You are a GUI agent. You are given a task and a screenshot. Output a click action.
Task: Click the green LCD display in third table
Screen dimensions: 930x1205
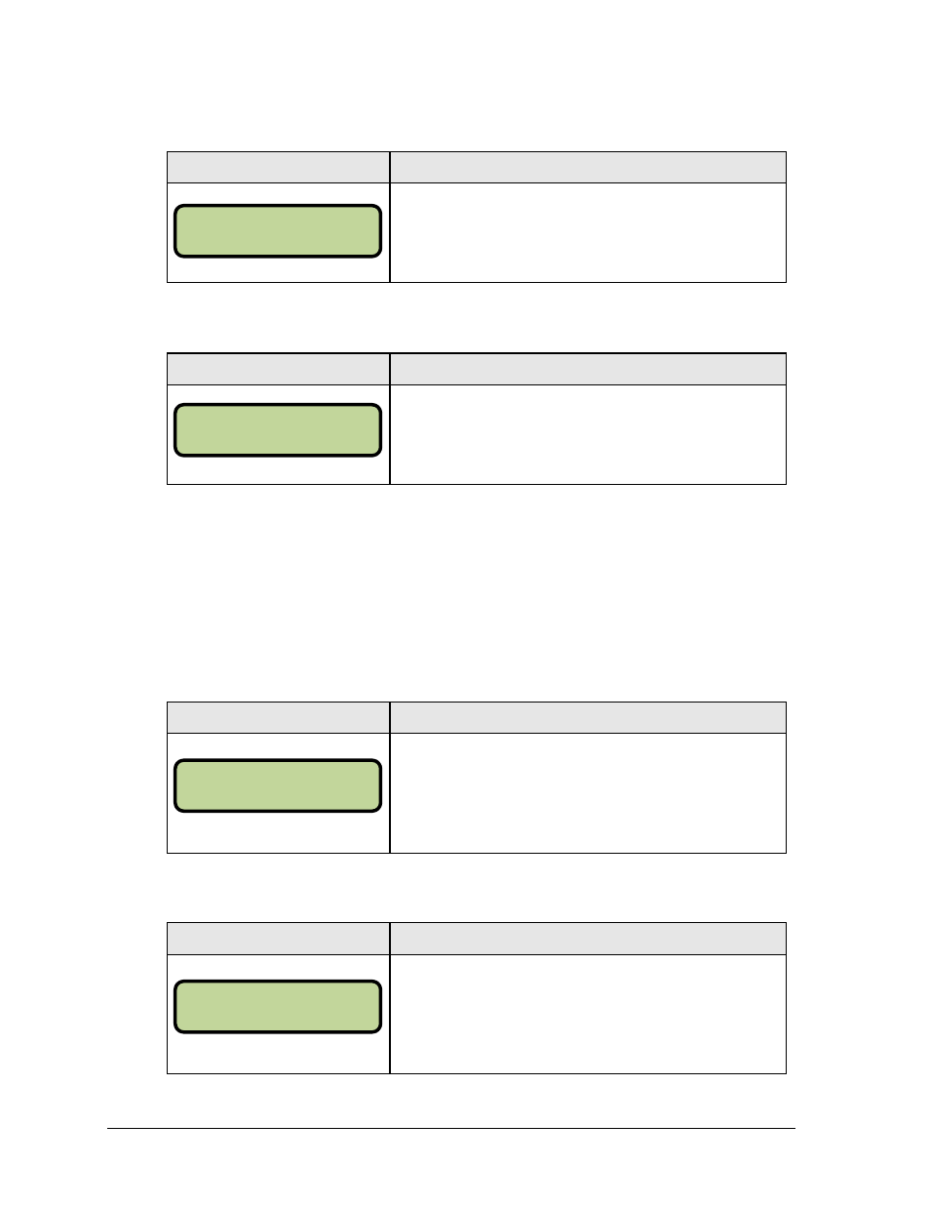click(278, 786)
